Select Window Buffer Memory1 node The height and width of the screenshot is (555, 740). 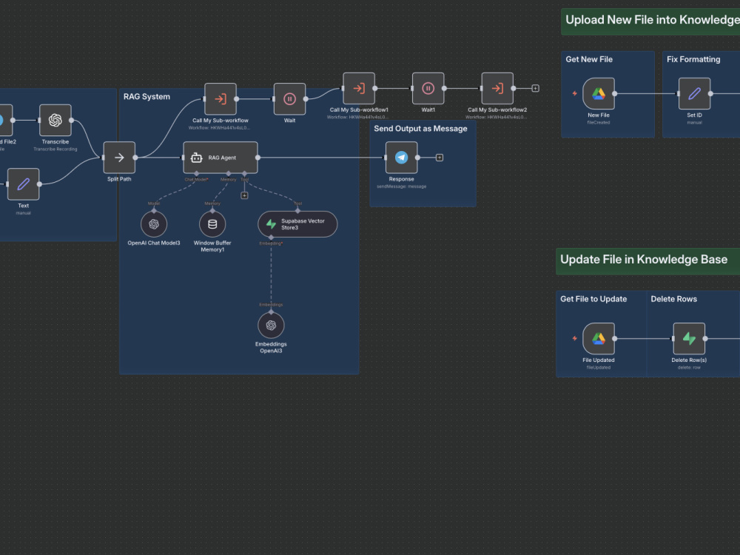pos(212,224)
